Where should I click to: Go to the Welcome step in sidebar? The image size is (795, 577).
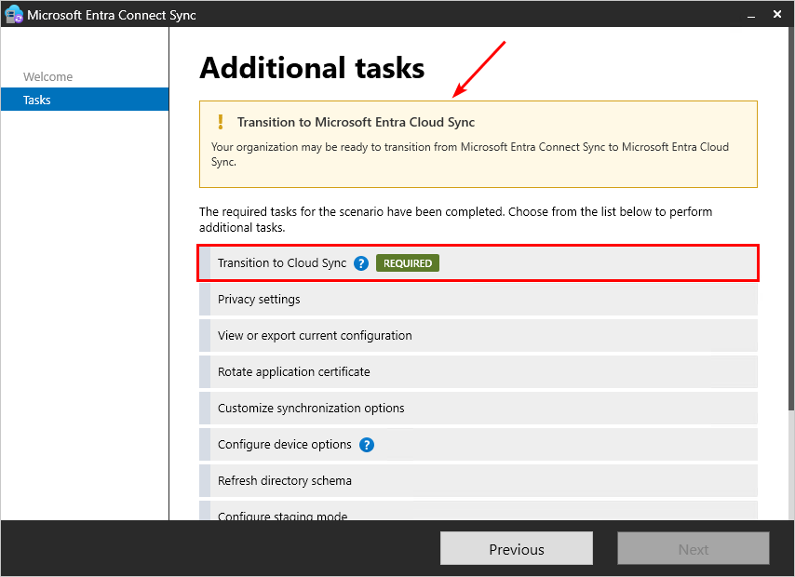48,77
